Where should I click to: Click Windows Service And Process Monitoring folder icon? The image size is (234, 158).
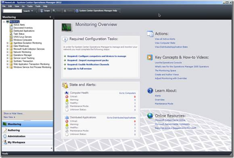tap(11, 67)
